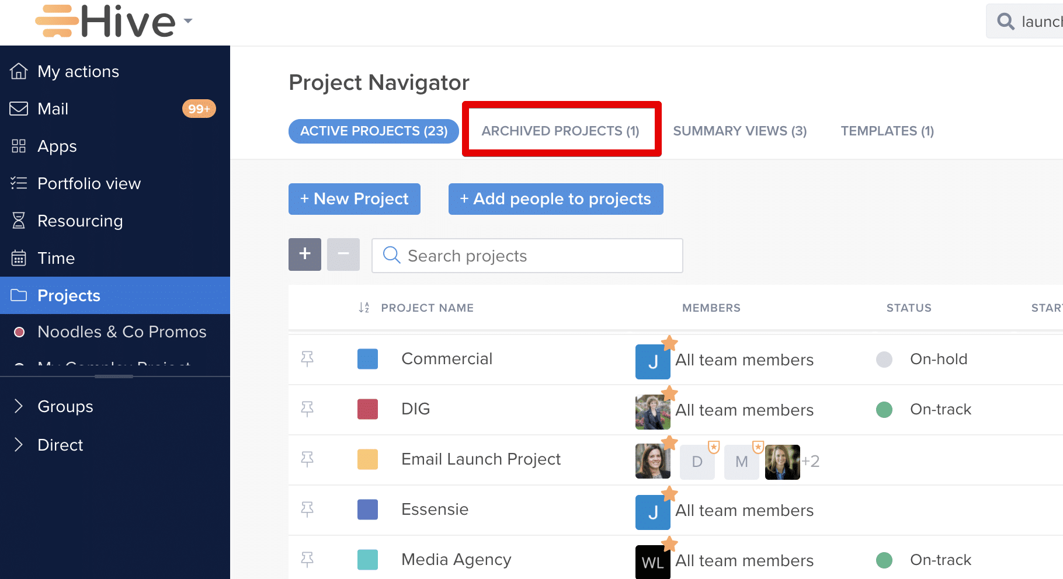The image size is (1063, 579).
Task: Open the Apps grid icon
Action: point(19,146)
